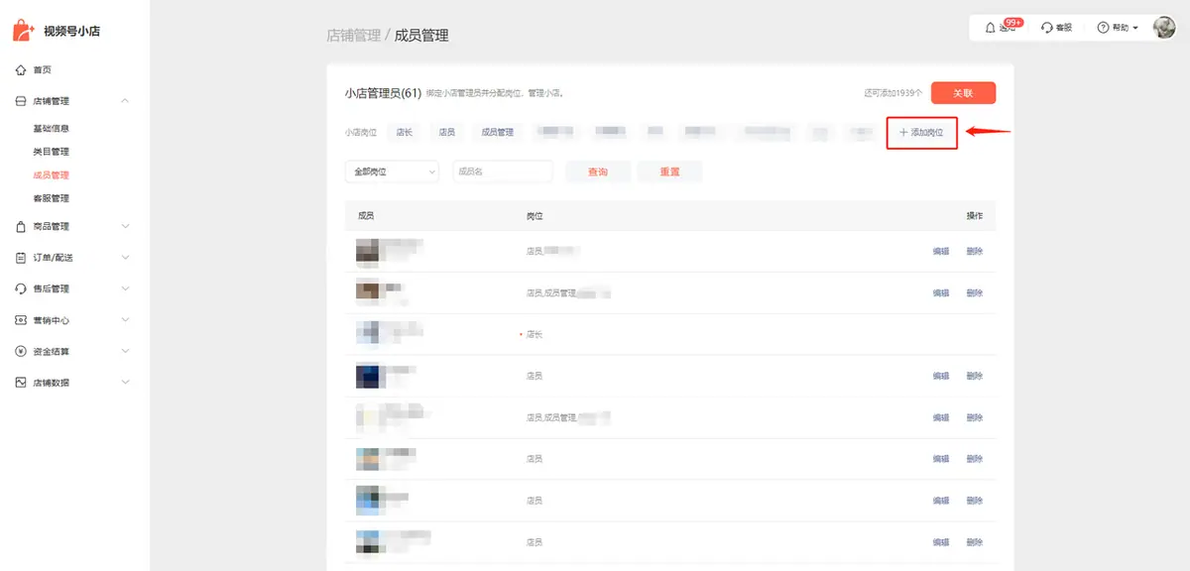The image size is (1190, 571).
Task: Click the 售后管理 headset icon in sidebar
Action: point(21,288)
